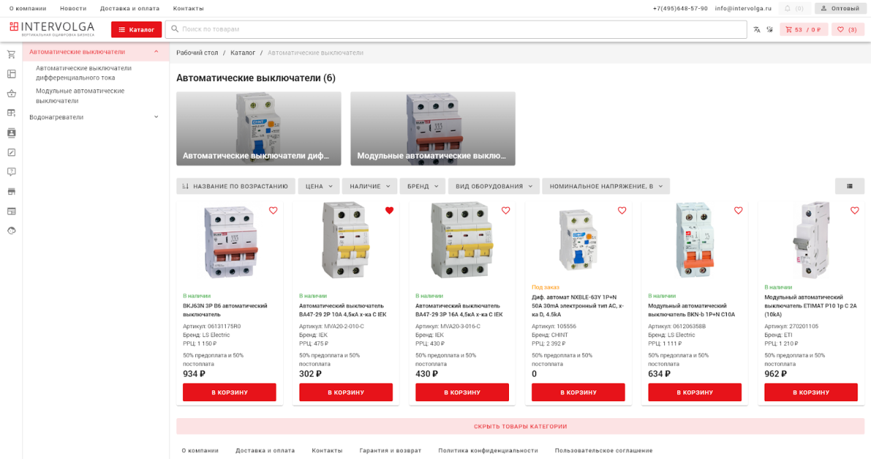
Task: Select Модульные автоматические выключатели in sidebar
Action: point(80,95)
